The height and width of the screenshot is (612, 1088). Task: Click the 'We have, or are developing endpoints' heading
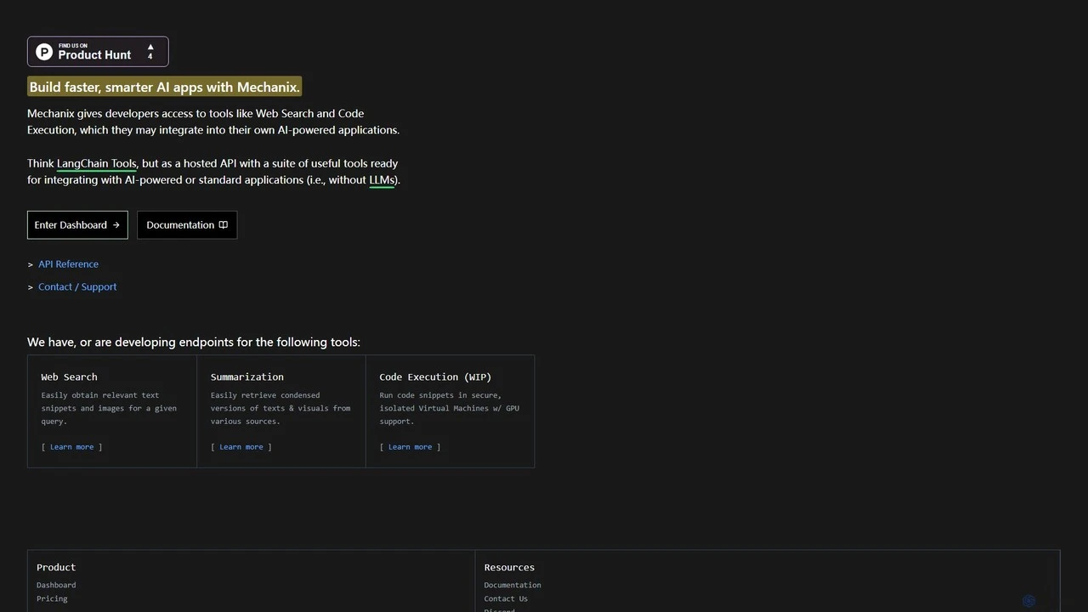coord(194,343)
